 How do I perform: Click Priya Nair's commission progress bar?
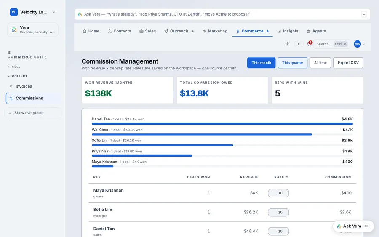click(222, 156)
